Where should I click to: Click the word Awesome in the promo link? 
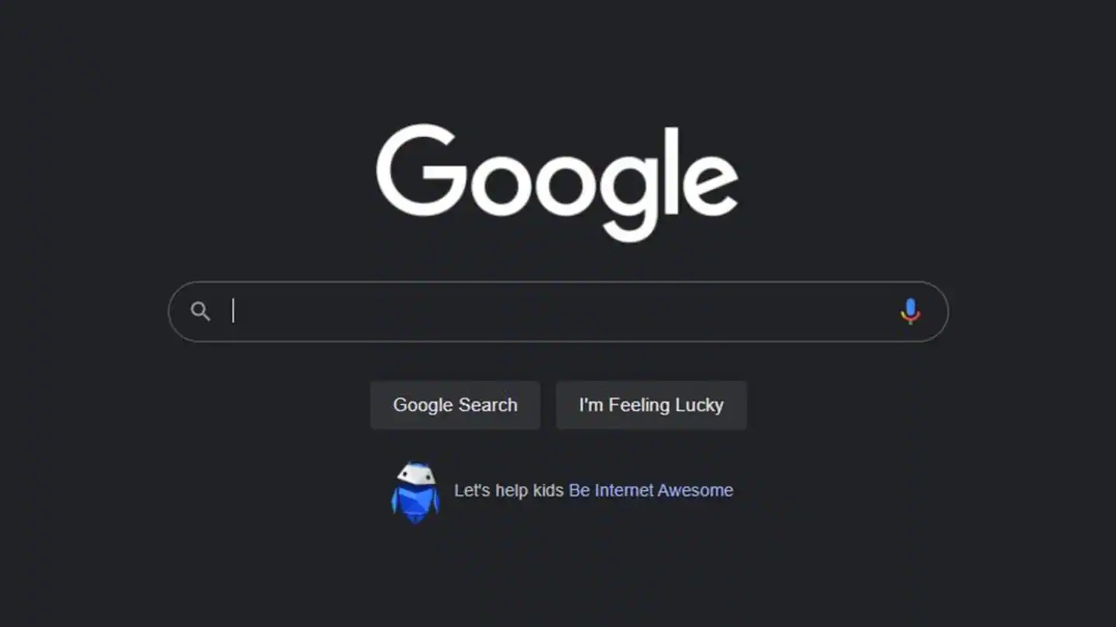[x=695, y=490]
